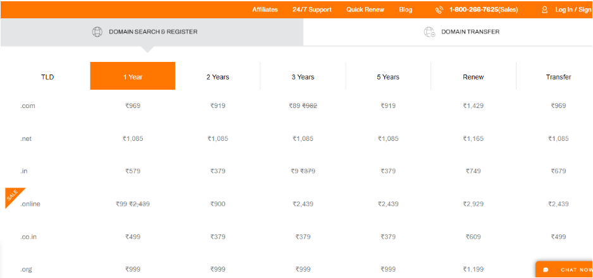Image resolution: width=593 pixels, height=278 pixels.
Task: Click the .in TLD row label
Action: (24, 171)
